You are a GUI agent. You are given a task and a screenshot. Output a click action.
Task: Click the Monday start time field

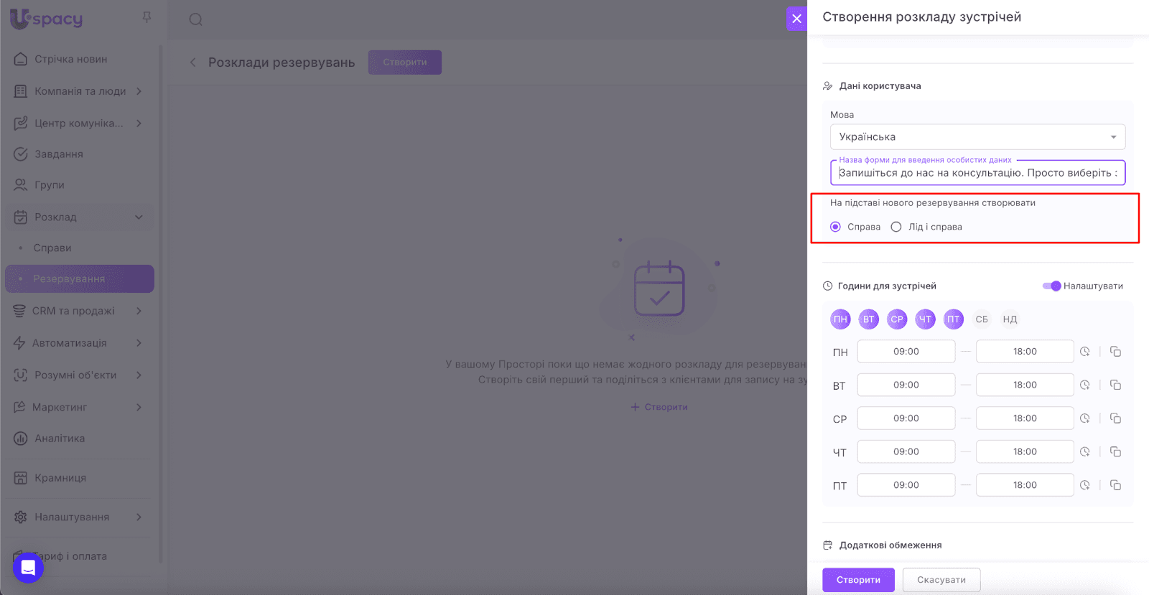(x=906, y=352)
